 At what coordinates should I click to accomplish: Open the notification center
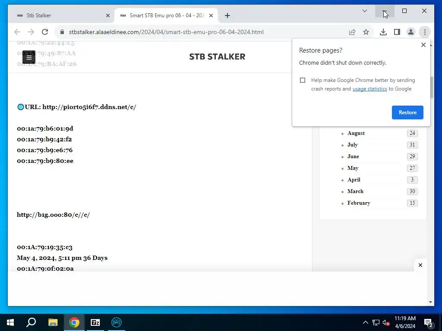tap(429, 322)
